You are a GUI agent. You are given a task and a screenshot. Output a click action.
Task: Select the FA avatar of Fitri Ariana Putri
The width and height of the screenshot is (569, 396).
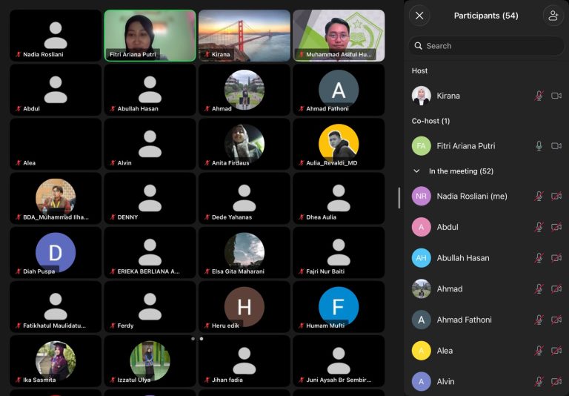[422, 145]
